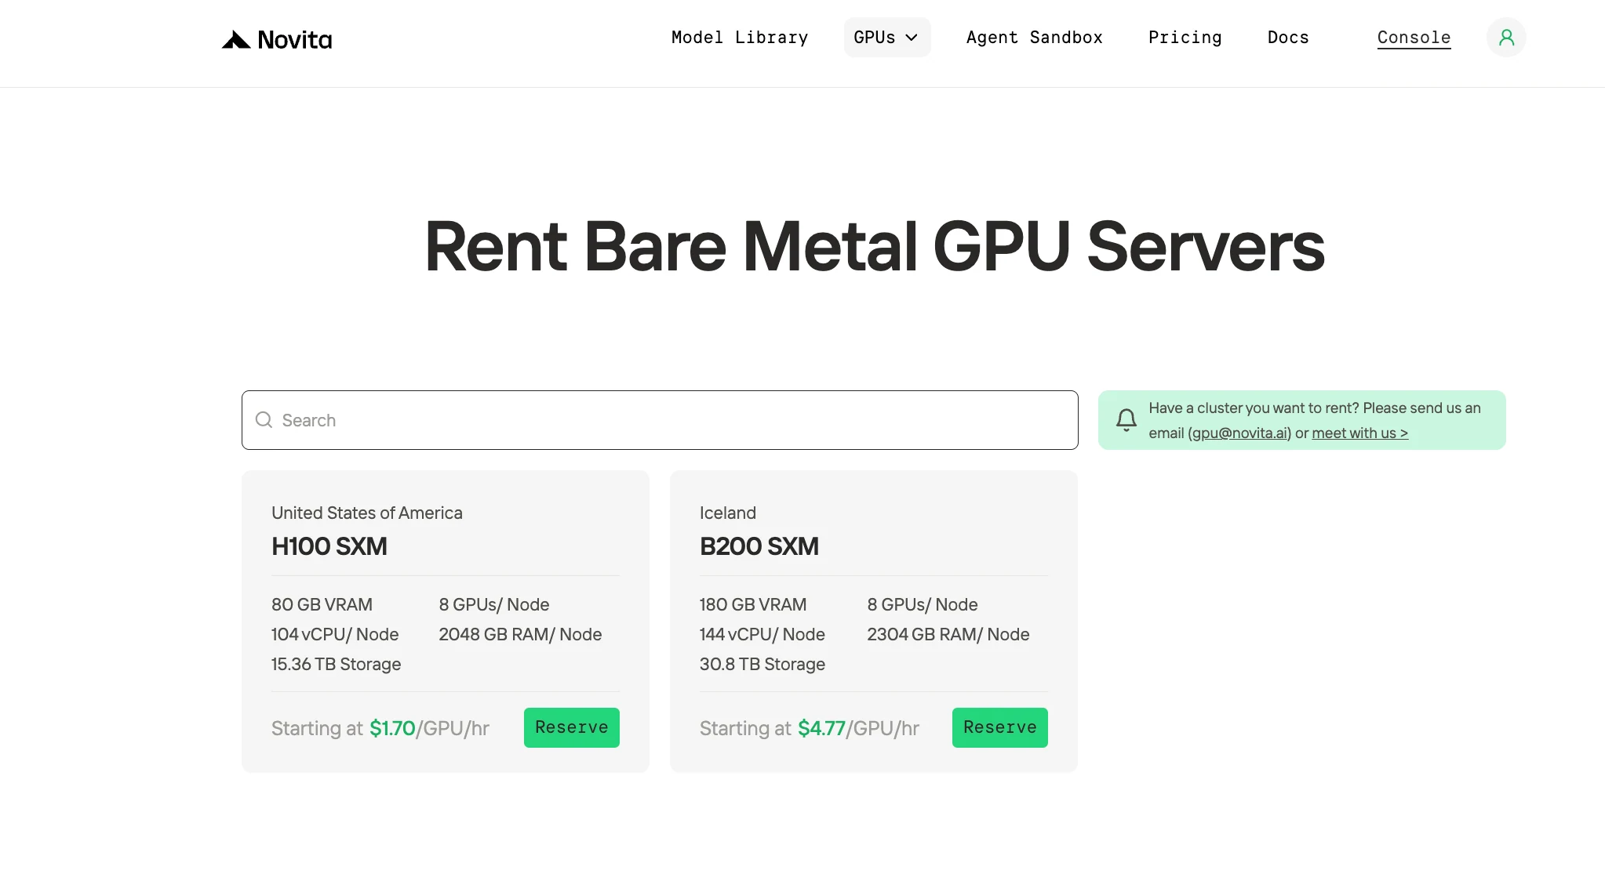This screenshot has width=1605, height=870.
Task: Click the notification bell icon
Action: [1126, 420]
